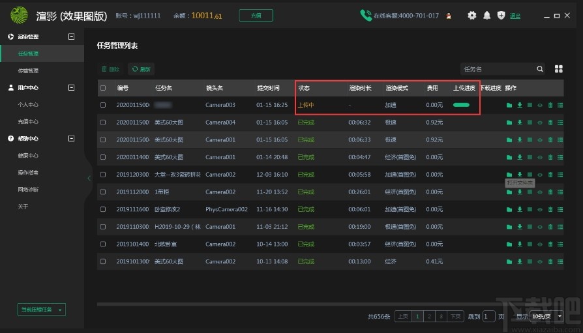Screen dimensions: 583x333
Task: Select the 1带柜 task checkbox
Action: click(x=103, y=192)
